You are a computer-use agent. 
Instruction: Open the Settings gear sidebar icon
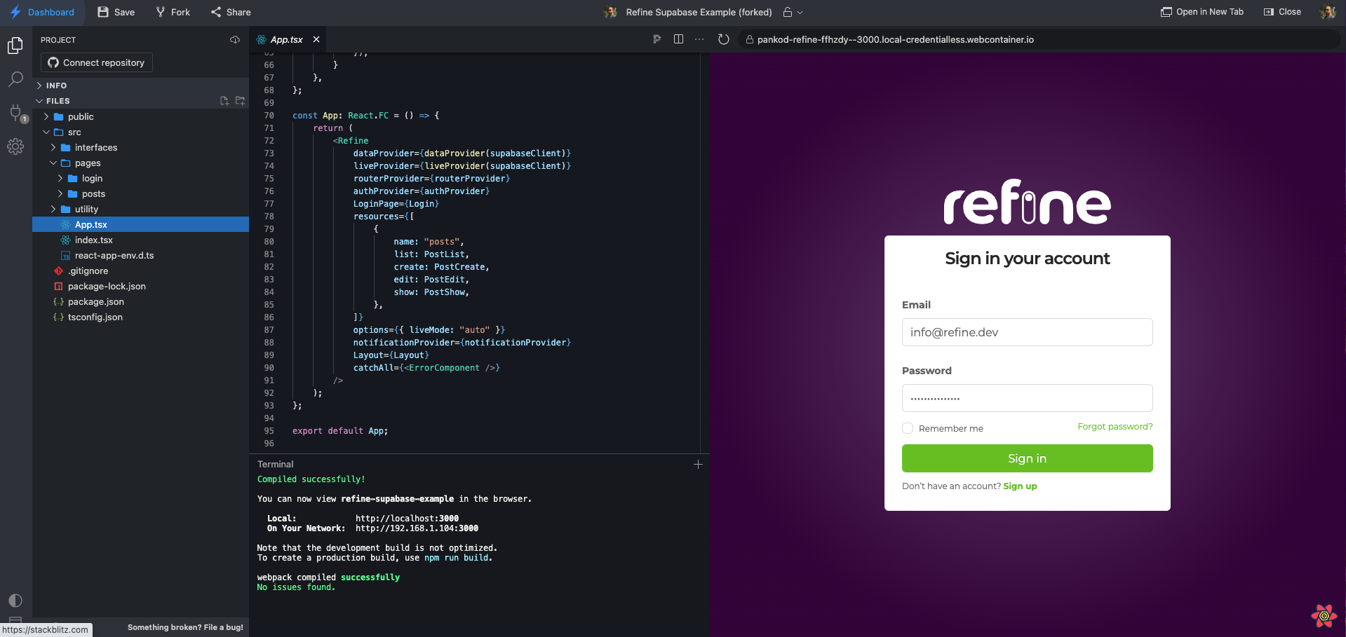15,146
